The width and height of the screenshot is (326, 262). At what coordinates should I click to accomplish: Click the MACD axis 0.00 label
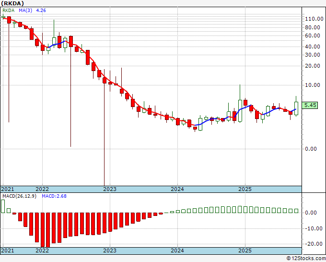pyautogui.click(x=311, y=213)
